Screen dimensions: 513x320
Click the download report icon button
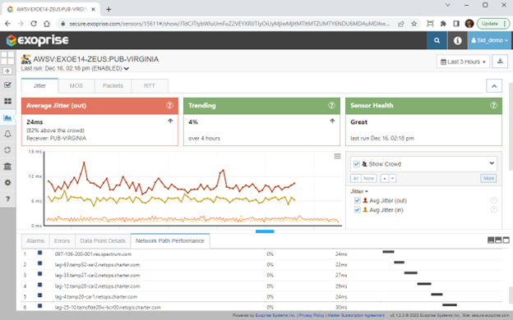pos(500,62)
